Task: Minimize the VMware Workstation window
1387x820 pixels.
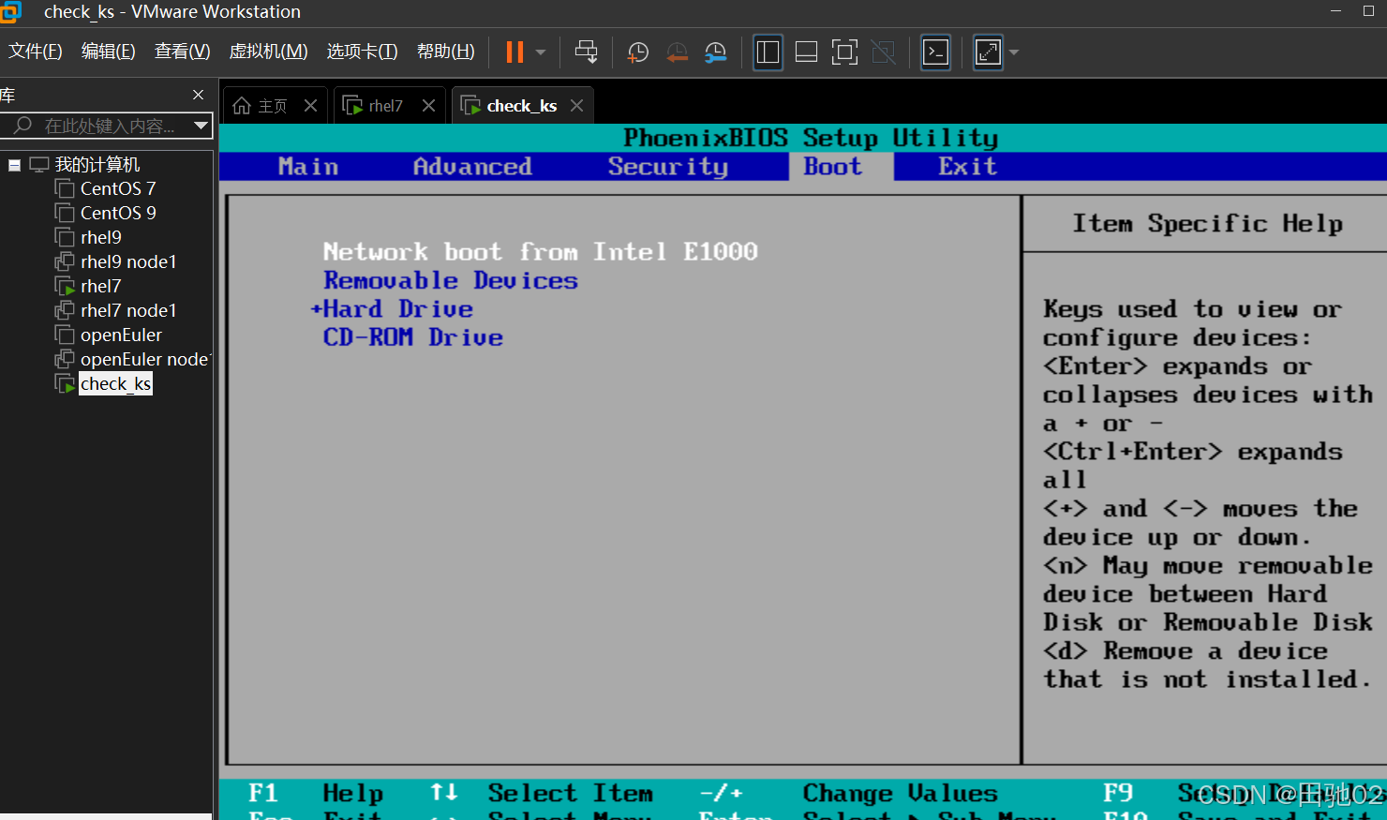Action: coord(1336,11)
